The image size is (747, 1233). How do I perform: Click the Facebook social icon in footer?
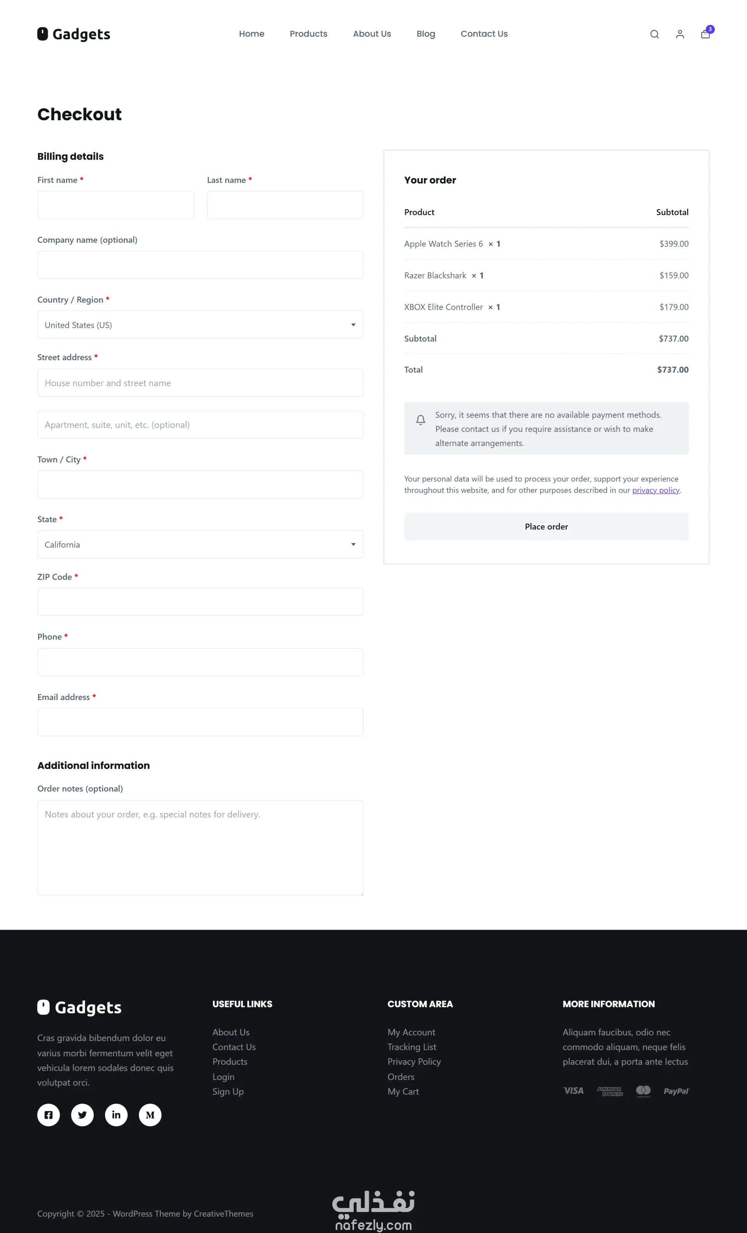[x=49, y=1115]
